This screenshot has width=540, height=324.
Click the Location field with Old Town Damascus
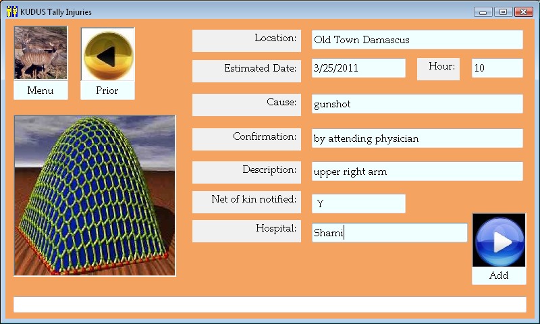(417, 40)
